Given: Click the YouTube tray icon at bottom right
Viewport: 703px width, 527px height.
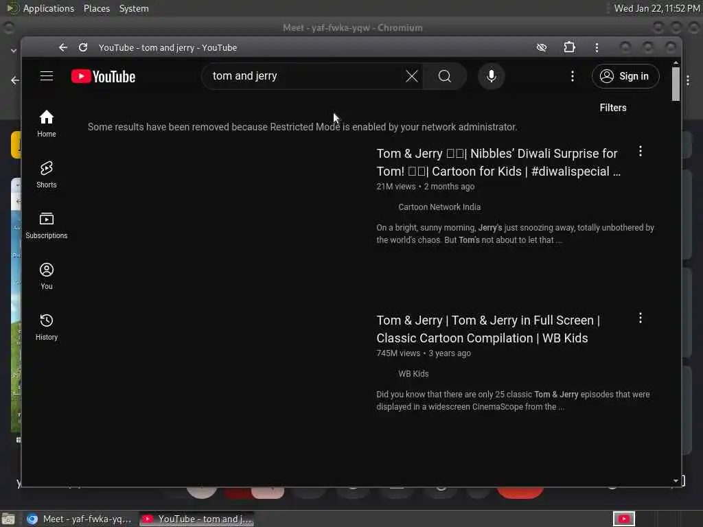Looking at the screenshot, I should [623, 519].
